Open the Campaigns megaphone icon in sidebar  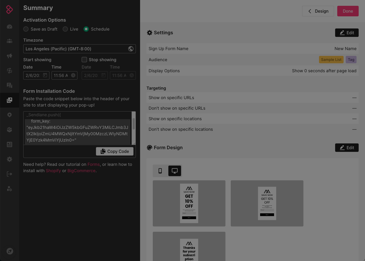[x=10, y=56]
